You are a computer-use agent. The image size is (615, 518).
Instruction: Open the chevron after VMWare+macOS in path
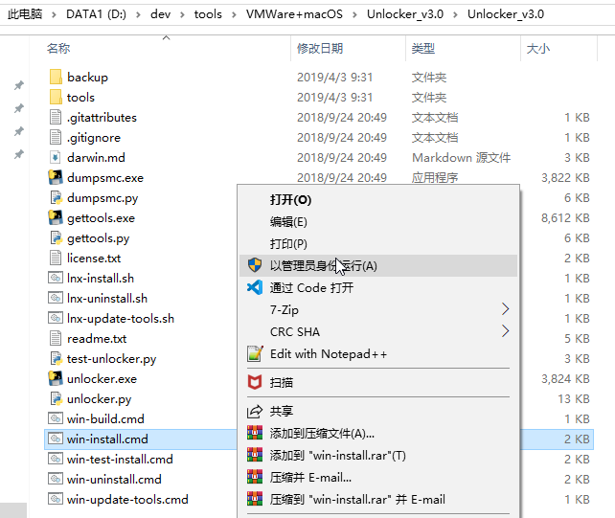354,14
